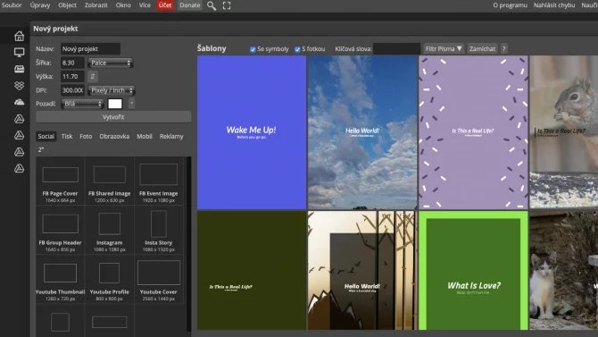Open the width unit dropdown 'Palce'

tap(110, 63)
